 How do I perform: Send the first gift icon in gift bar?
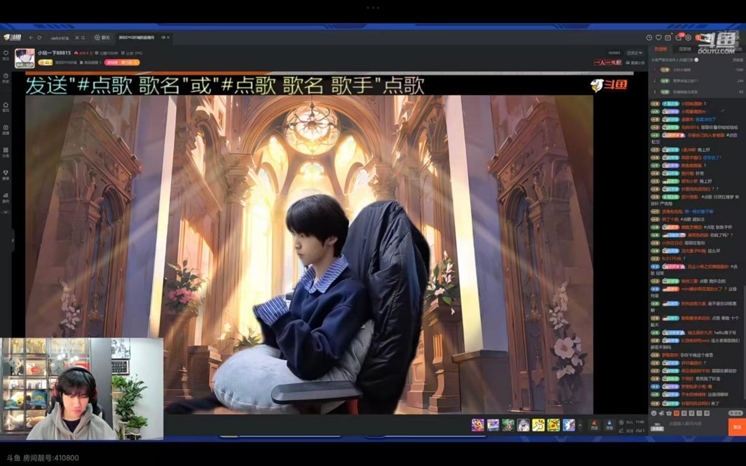478,425
